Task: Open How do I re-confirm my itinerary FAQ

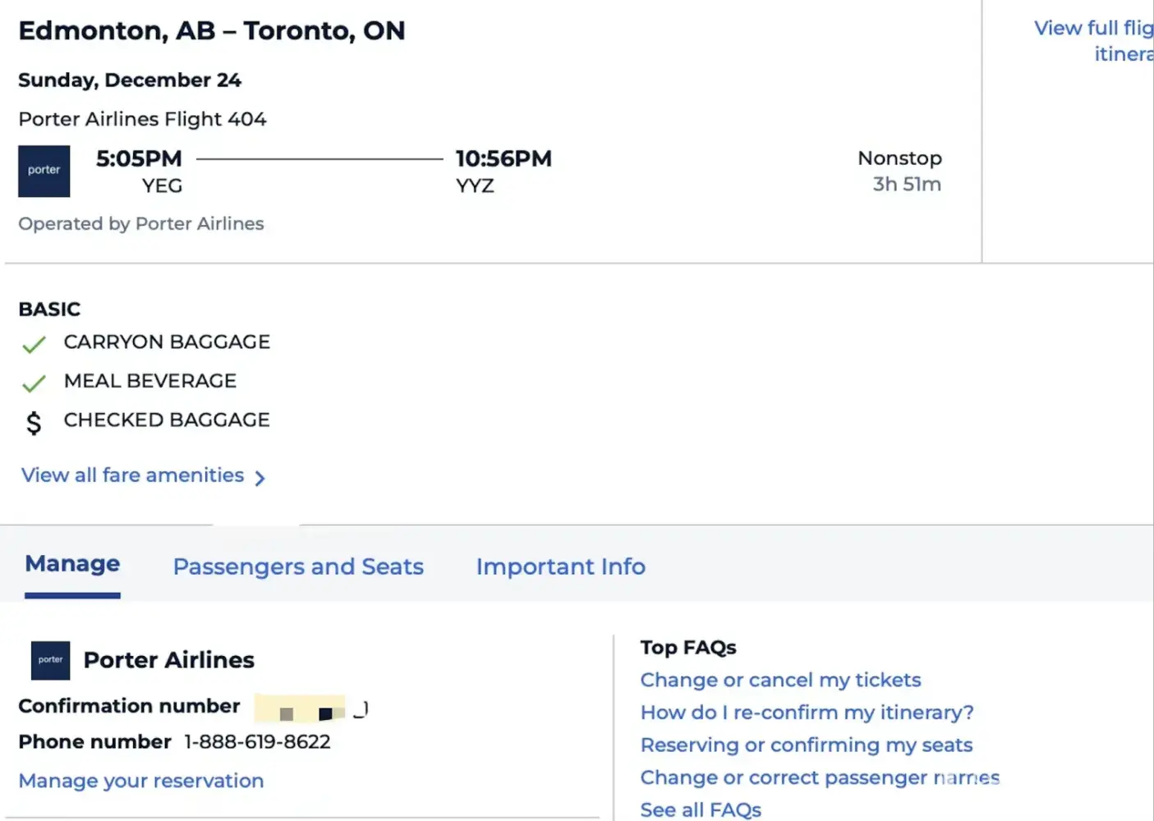Action: (807, 713)
